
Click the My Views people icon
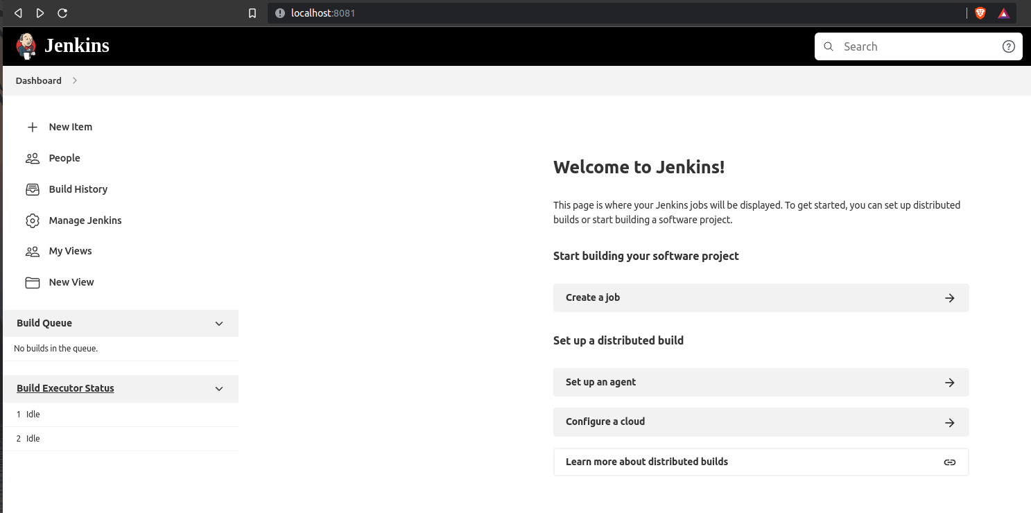coord(33,252)
